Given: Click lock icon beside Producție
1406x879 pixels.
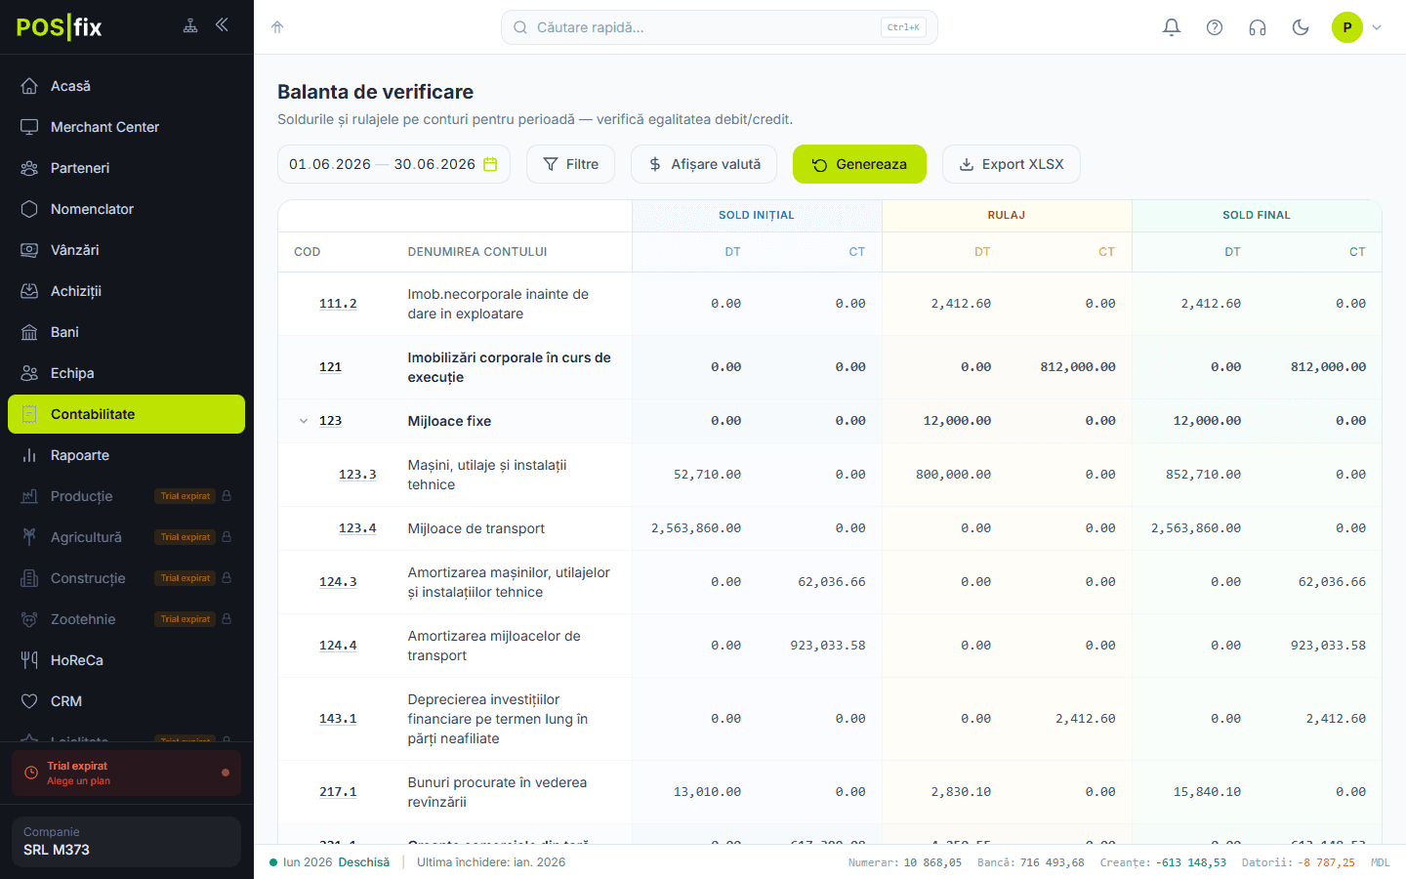Looking at the screenshot, I should click(x=227, y=496).
